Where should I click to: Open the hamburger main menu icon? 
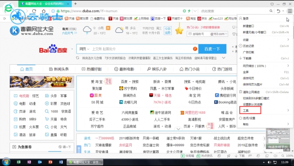[x=290, y=11]
